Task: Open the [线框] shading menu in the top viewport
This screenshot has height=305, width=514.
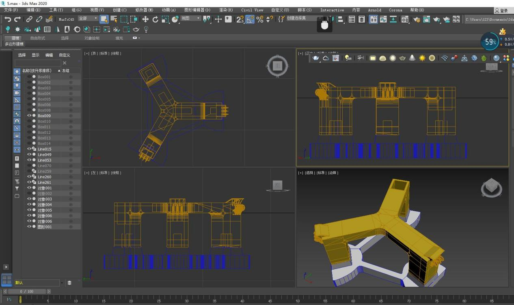Action: 116,53
